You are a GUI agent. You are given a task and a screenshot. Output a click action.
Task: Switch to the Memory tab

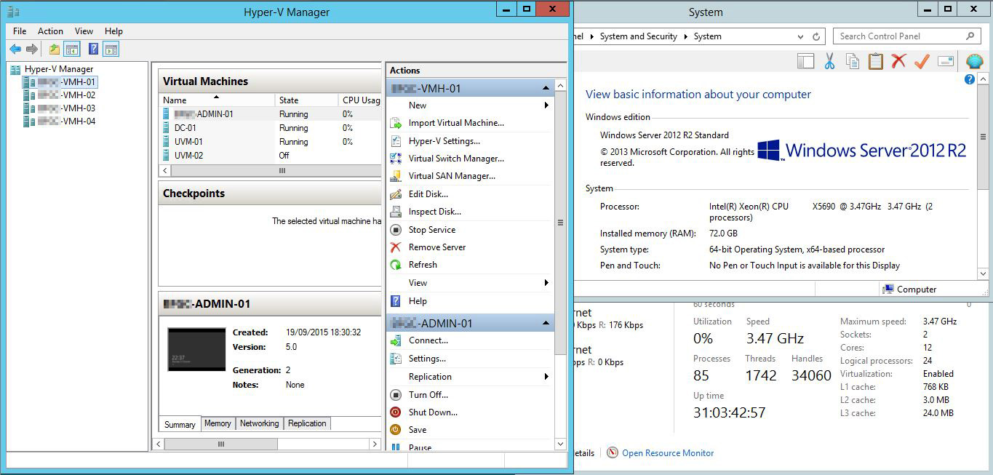(218, 423)
